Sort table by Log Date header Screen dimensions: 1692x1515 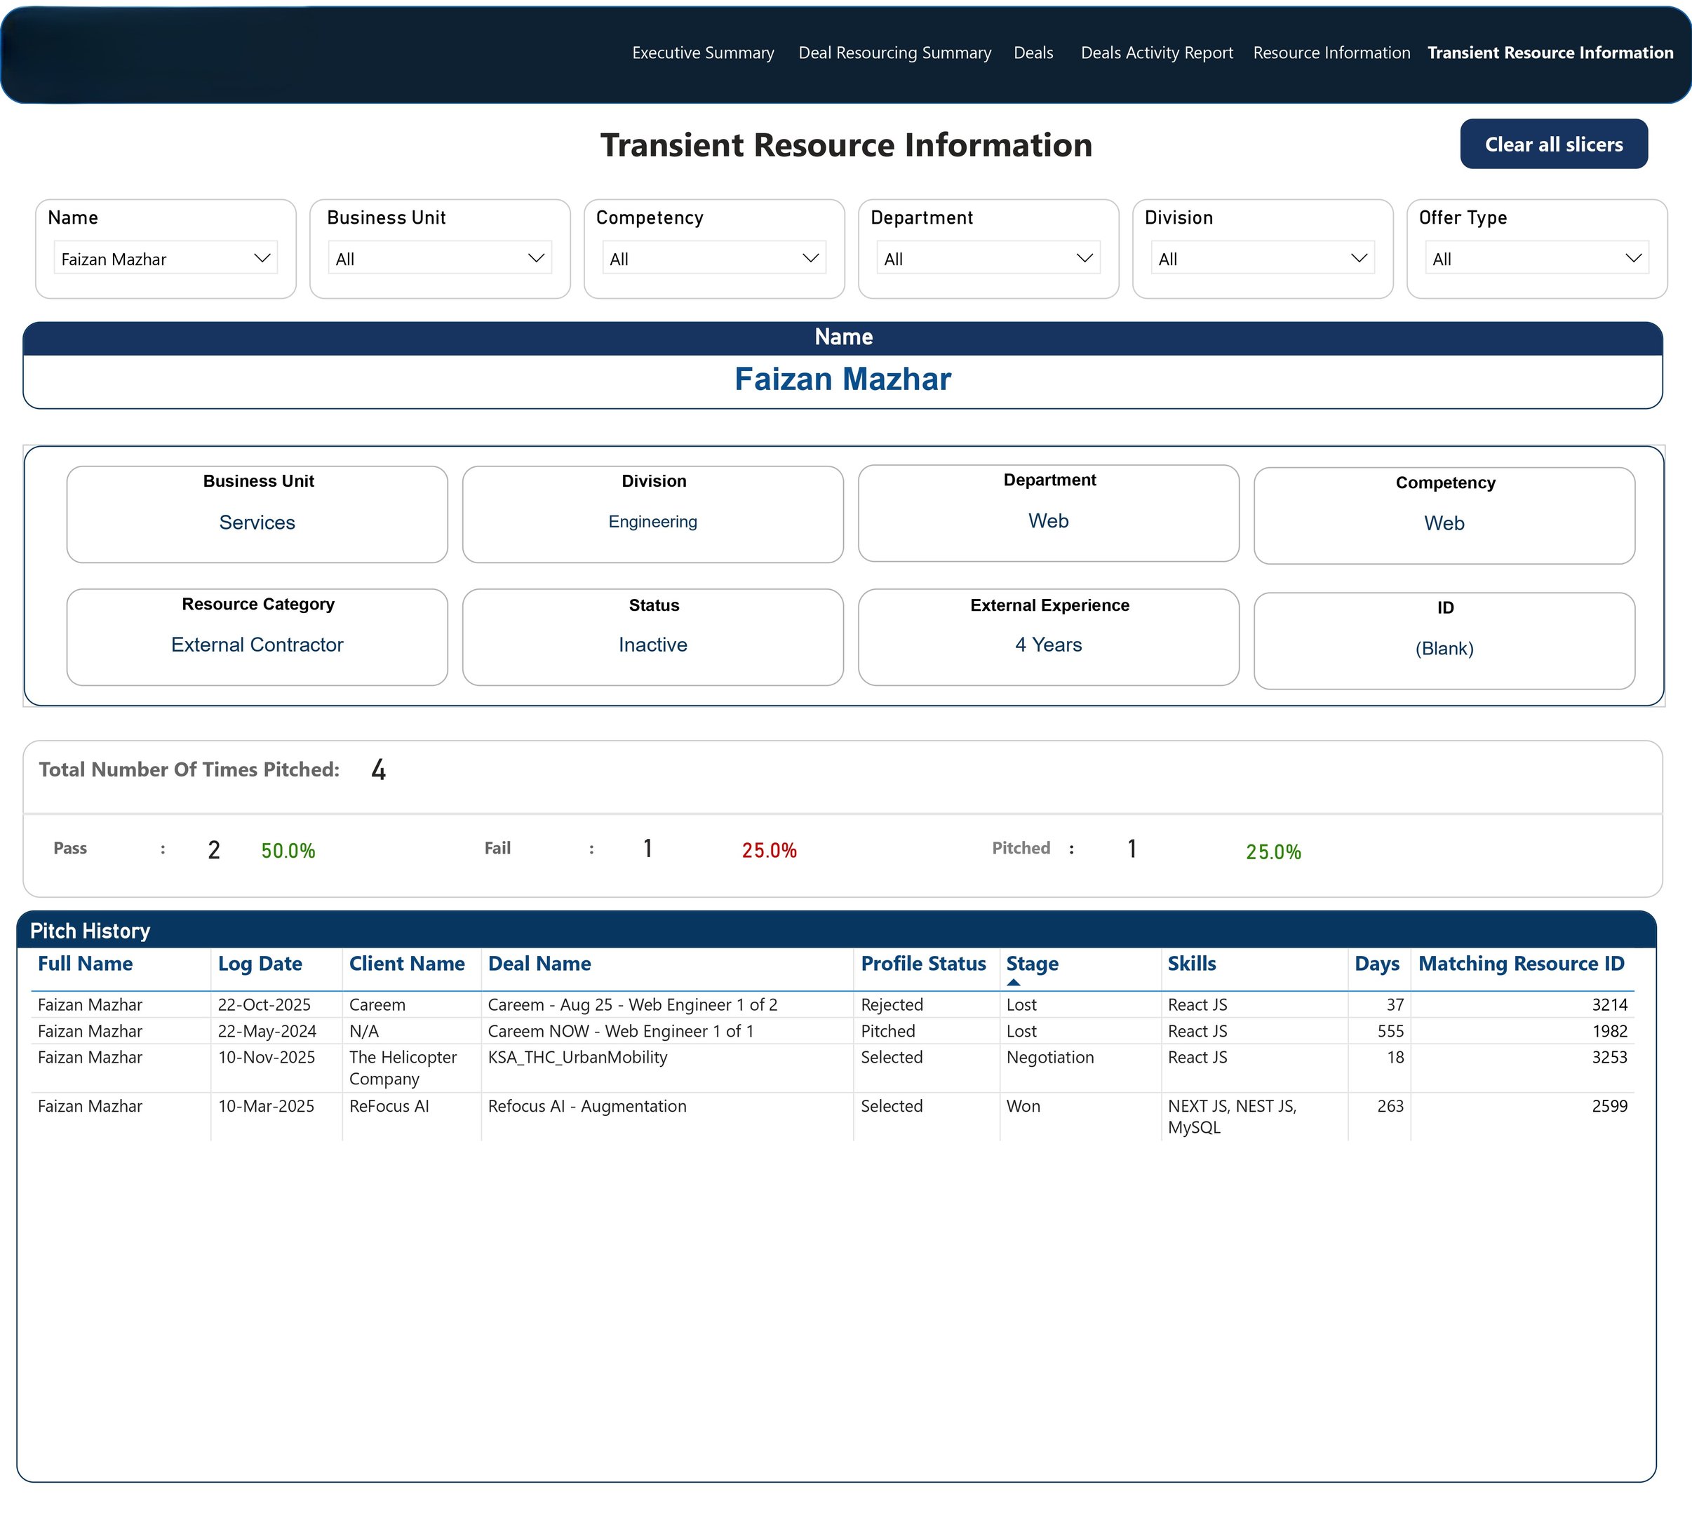(x=260, y=964)
